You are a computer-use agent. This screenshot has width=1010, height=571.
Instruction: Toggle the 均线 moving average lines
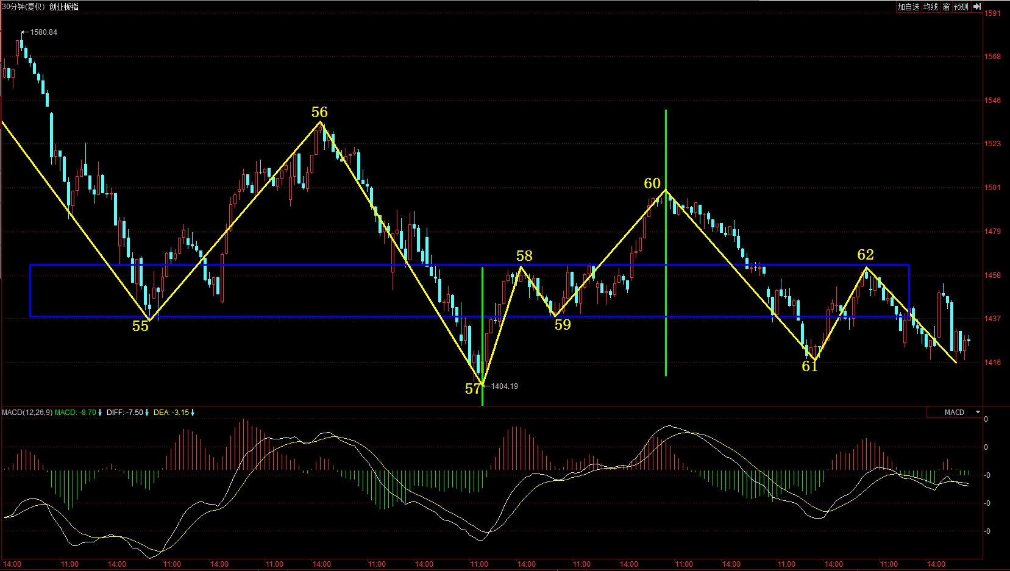(x=930, y=7)
